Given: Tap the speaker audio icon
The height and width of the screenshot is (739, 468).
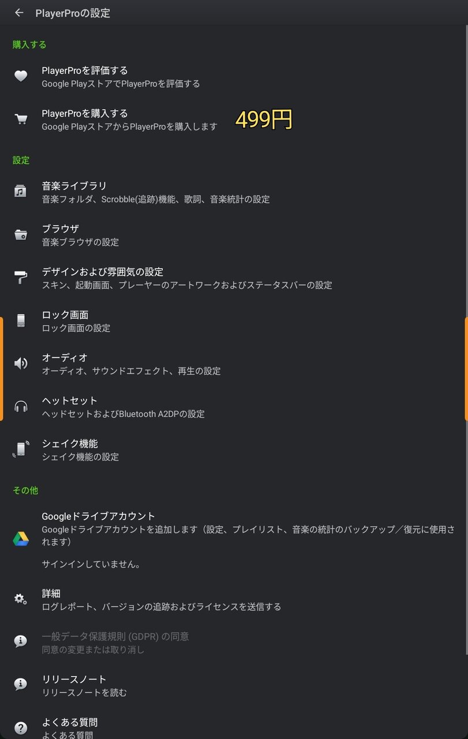Looking at the screenshot, I should [21, 364].
